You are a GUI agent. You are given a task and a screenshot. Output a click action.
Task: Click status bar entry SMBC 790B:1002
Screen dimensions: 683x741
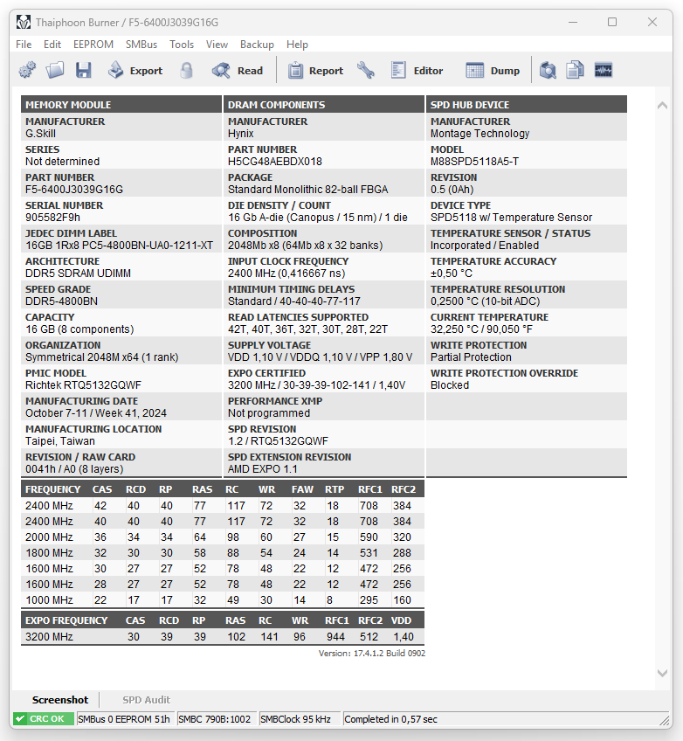217,719
